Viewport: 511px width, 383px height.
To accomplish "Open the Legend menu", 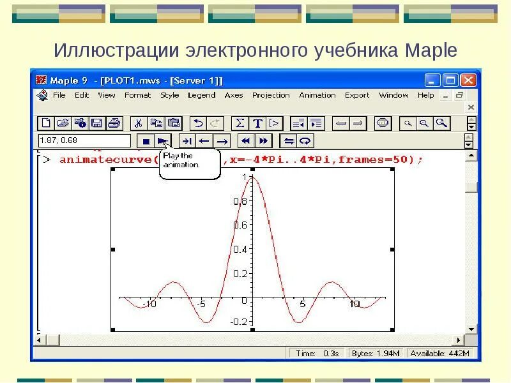I will pyautogui.click(x=202, y=95).
